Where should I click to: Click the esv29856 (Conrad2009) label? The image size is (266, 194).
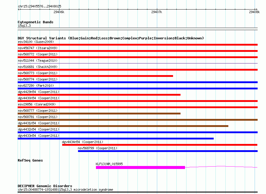(37, 104)
